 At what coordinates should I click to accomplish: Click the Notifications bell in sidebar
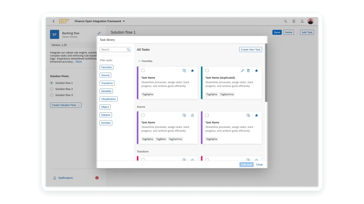(54, 178)
